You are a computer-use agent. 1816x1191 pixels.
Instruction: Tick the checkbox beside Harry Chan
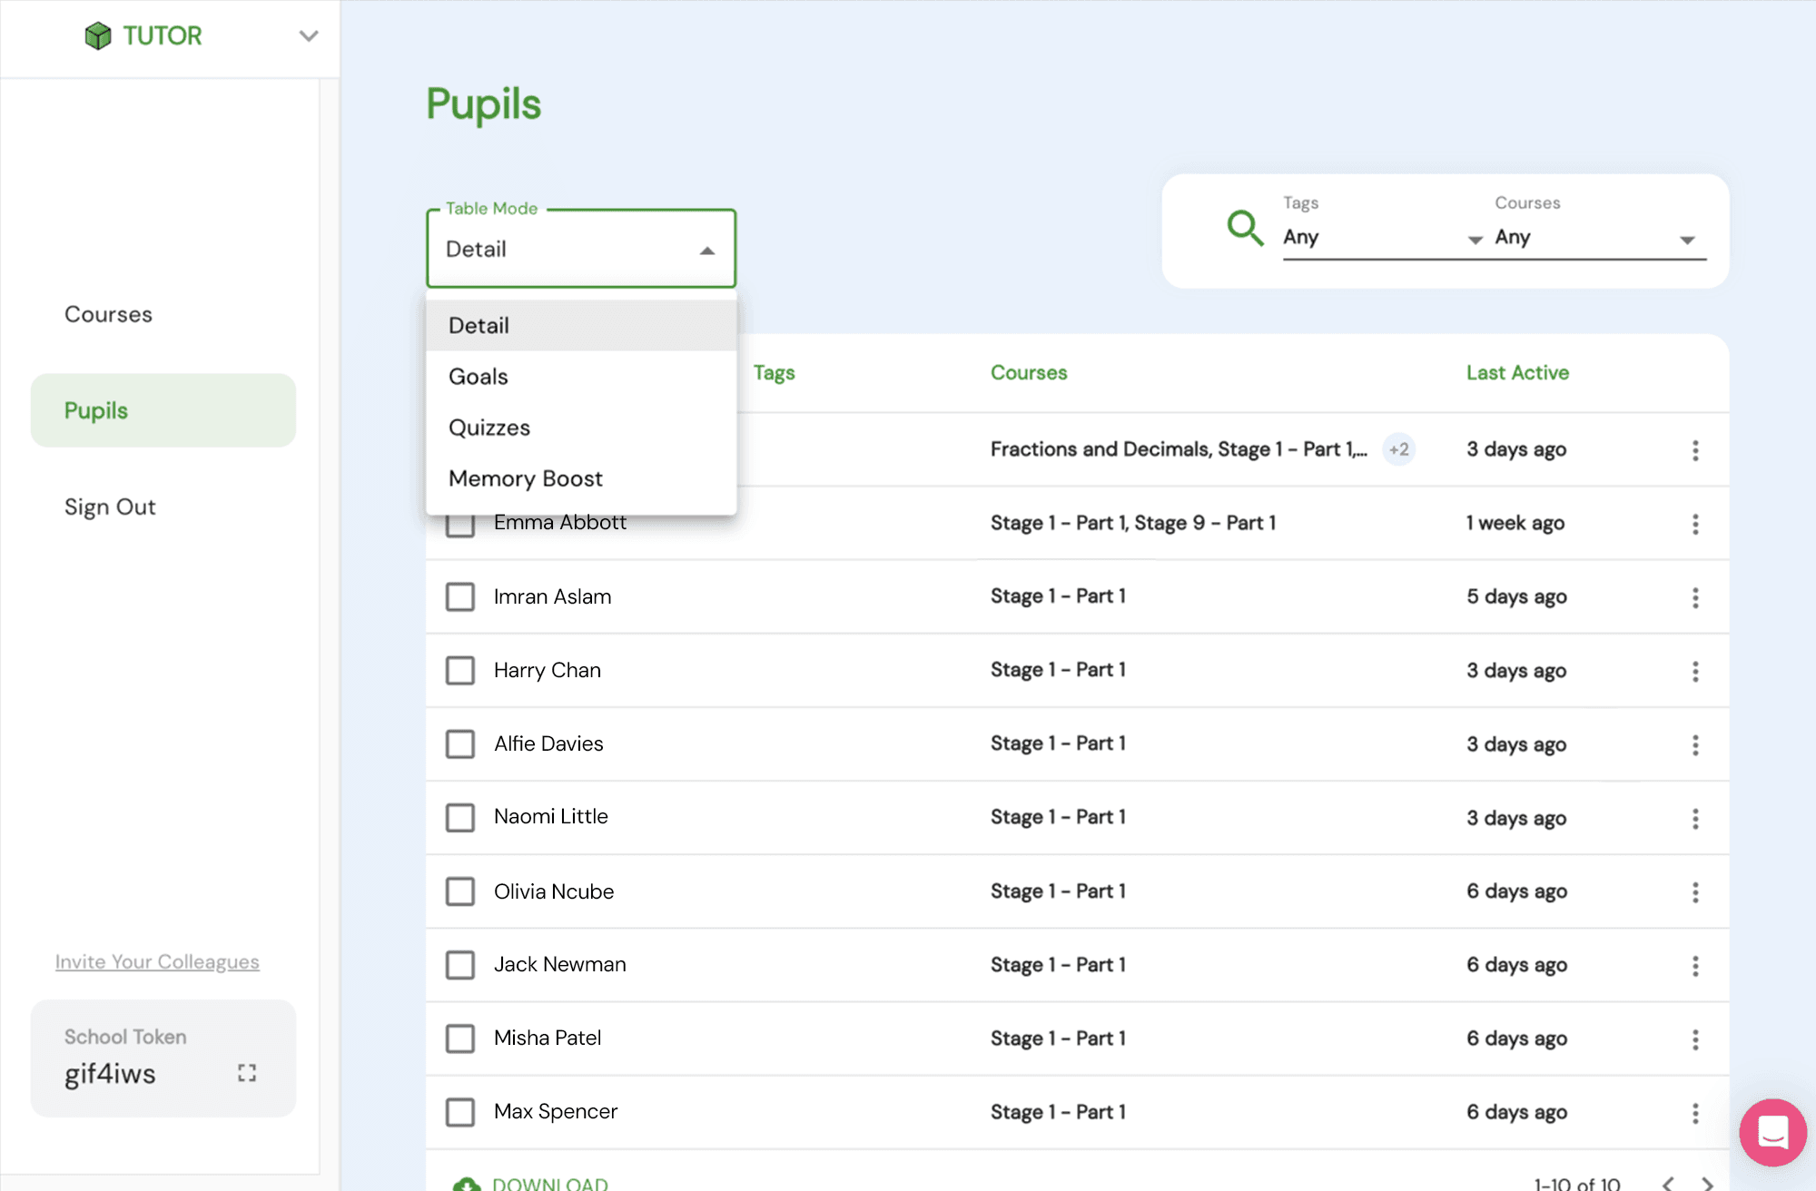pos(460,671)
